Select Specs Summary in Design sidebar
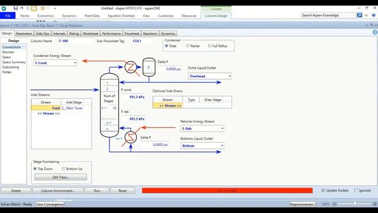Image resolution: width=378 pixels, height=213 pixels. point(14,62)
